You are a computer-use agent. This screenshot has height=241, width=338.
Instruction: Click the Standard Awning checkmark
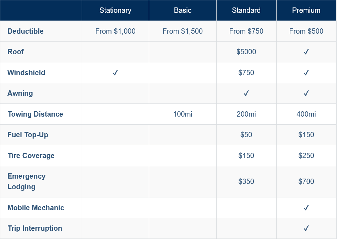click(x=246, y=93)
